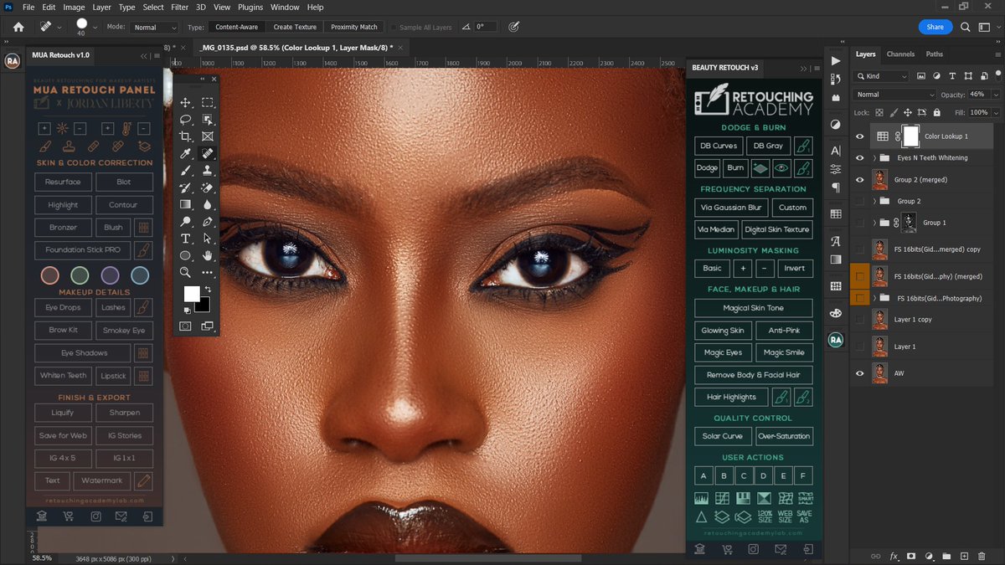1005x565 pixels.
Task: Show the Group 2 folder layer
Action: point(859,201)
